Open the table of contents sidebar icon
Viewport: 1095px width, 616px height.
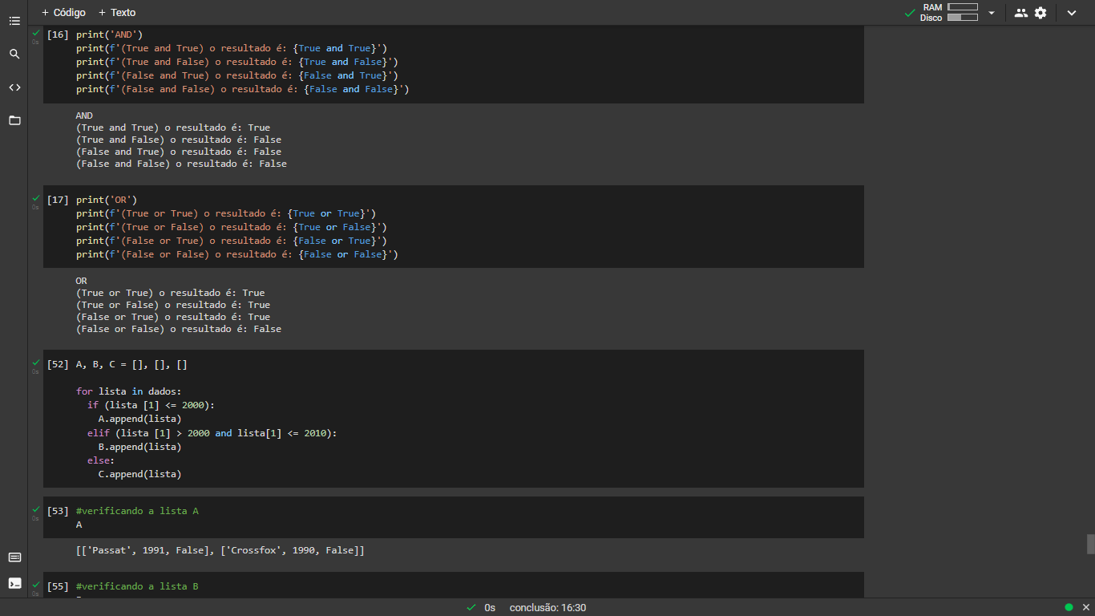[14, 21]
